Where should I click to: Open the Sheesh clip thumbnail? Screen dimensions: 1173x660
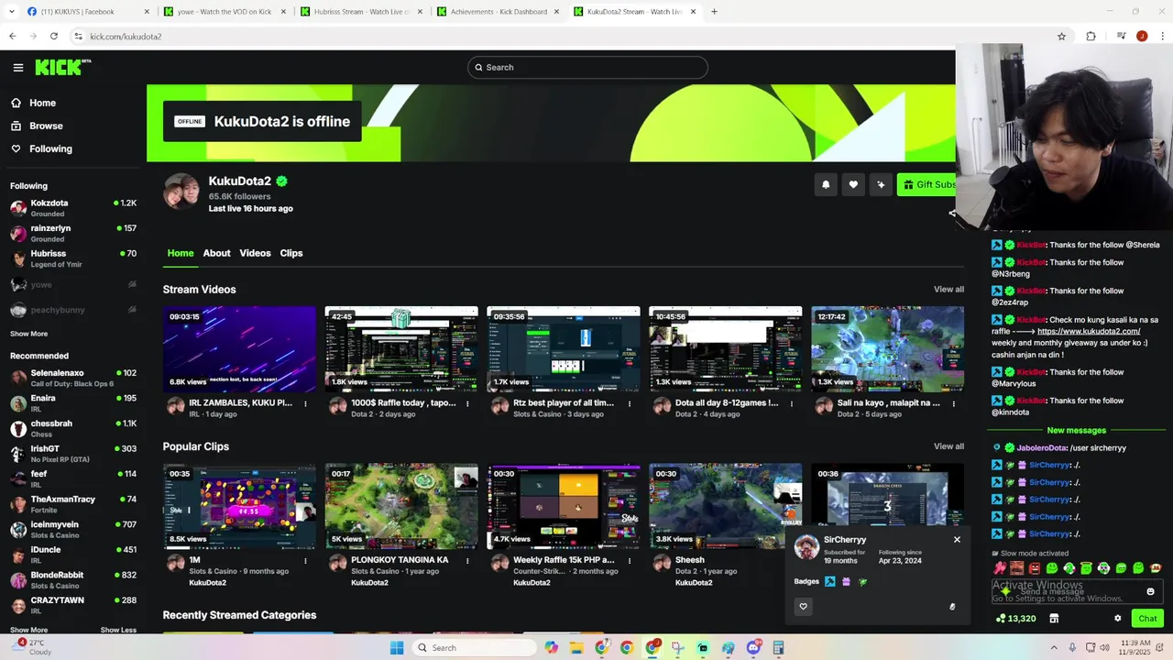pyautogui.click(x=725, y=506)
